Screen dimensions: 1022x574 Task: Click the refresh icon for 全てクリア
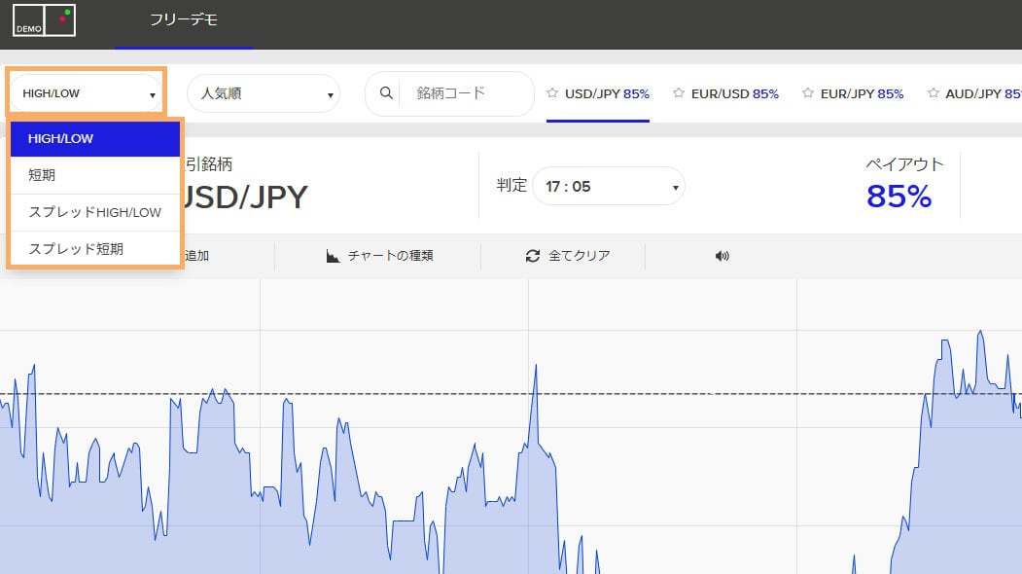[x=533, y=256]
